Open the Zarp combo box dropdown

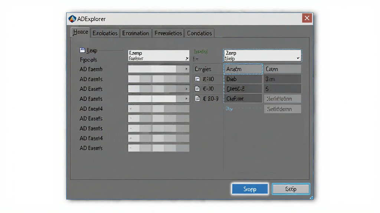[298, 58]
